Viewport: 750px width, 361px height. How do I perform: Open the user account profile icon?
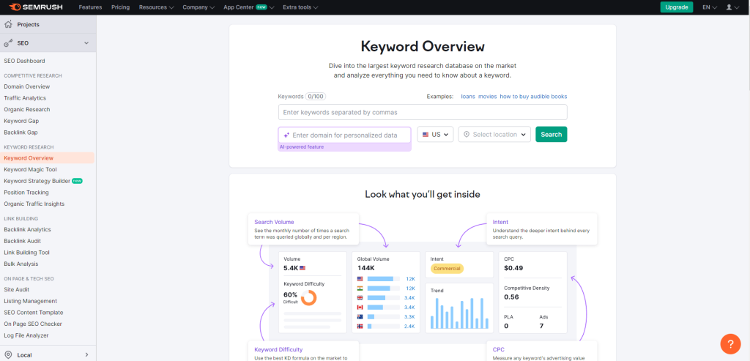pos(729,7)
